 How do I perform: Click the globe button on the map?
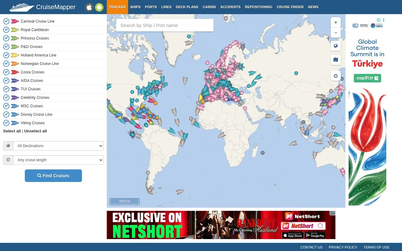click(336, 46)
